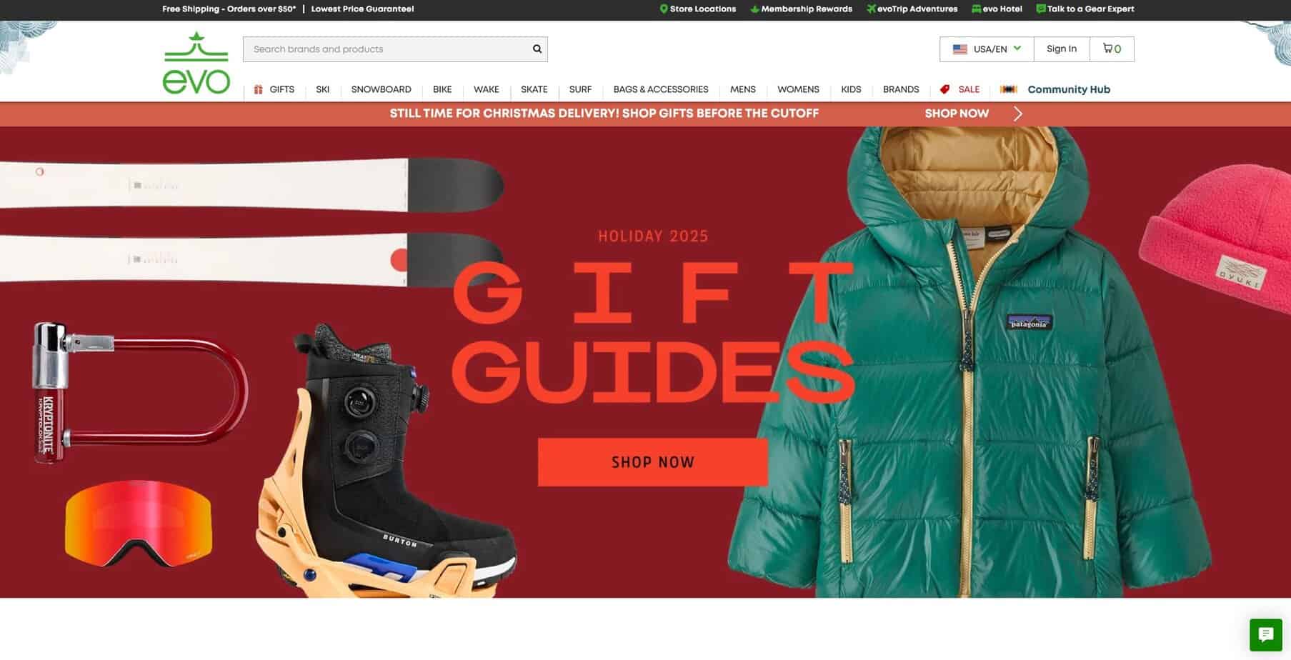Click the red Sale tag icon
The image size is (1291, 660).
pos(944,89)
